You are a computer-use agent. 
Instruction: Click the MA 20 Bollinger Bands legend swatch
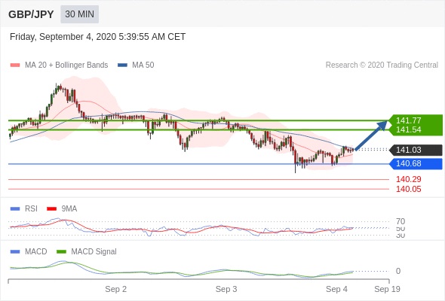15,65
